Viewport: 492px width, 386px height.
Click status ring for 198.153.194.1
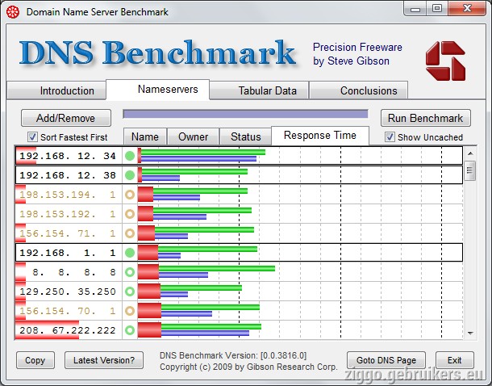point(130,195)
